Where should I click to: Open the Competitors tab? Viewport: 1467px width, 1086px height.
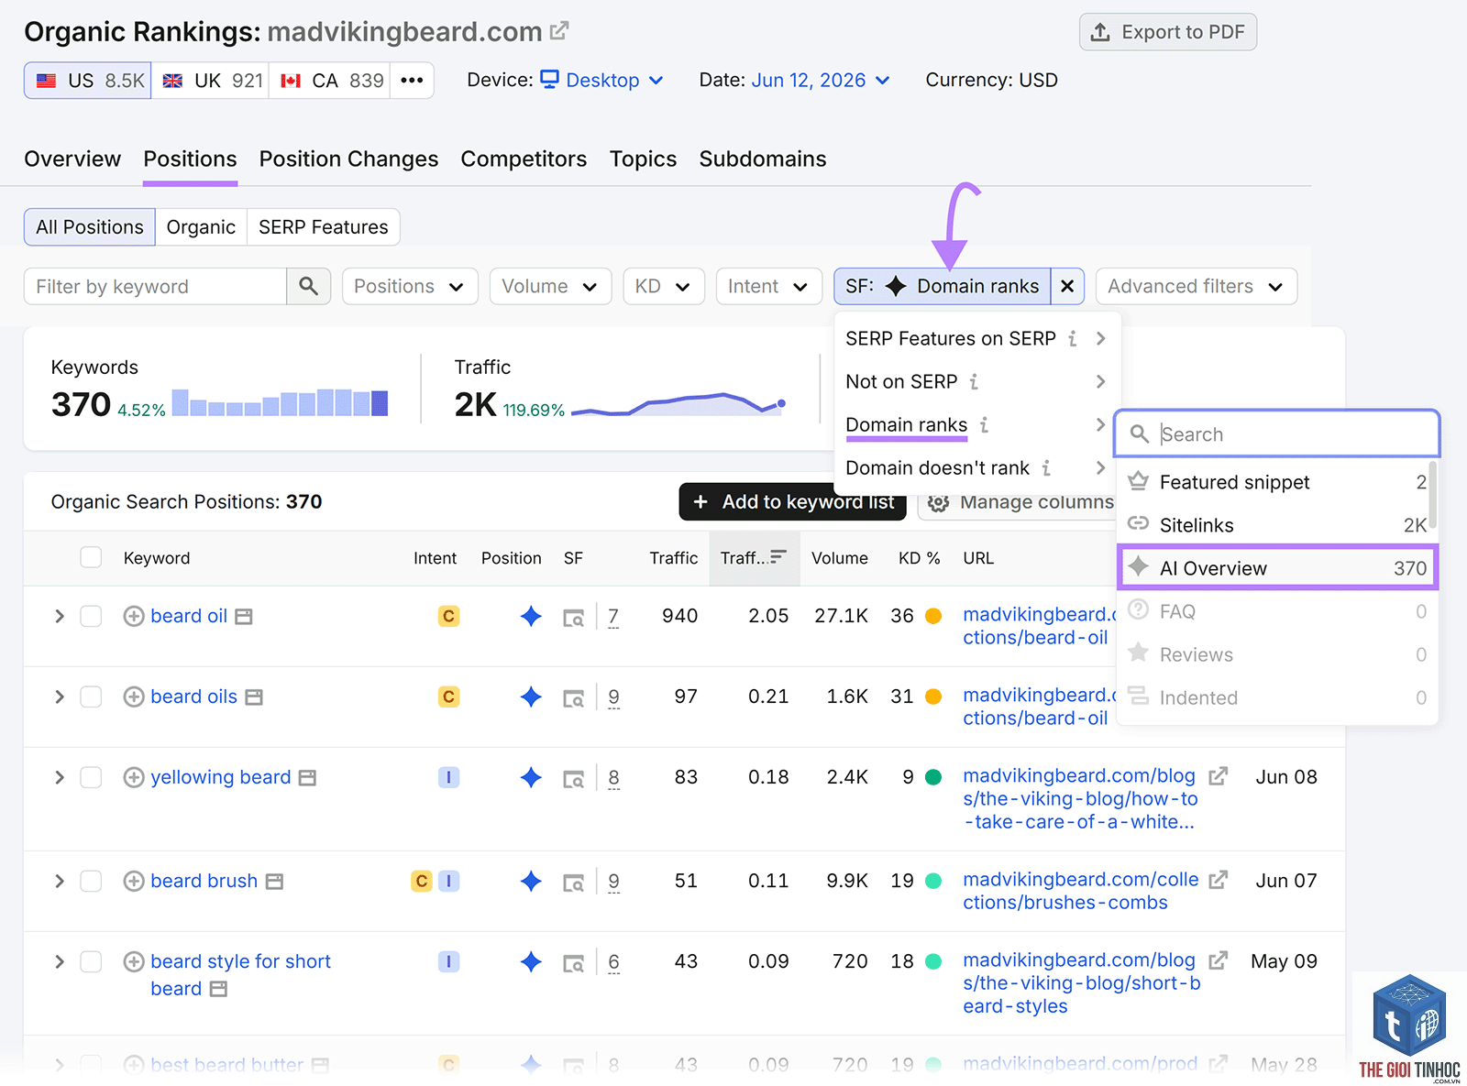point(524,159)
